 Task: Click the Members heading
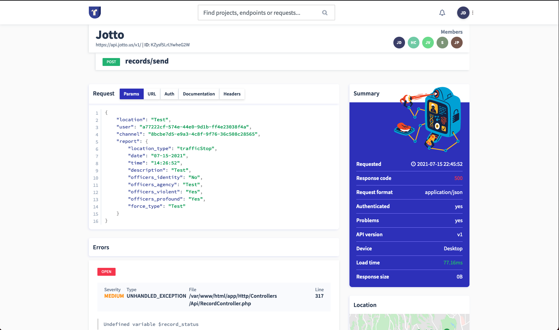point(452,32)
